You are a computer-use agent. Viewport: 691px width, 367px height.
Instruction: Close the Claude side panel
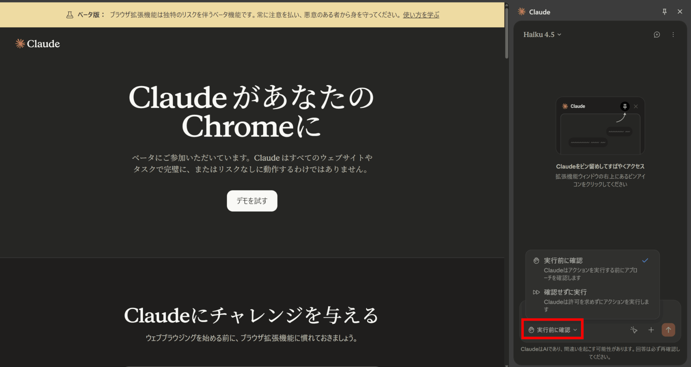point(680,12)
